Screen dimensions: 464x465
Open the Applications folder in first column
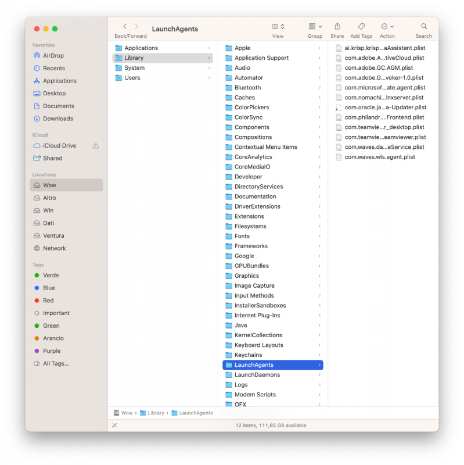[163, 48]
